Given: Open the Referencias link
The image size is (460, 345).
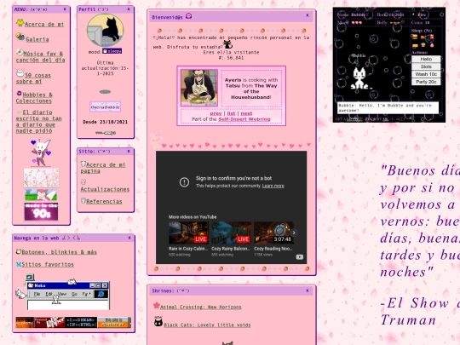Looking at the screenshot, I should click(104, 202).
